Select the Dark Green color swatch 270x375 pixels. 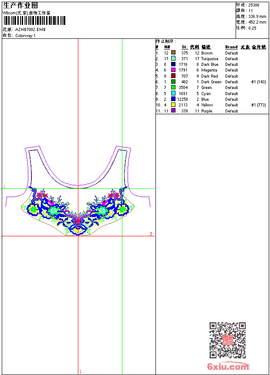173,82
